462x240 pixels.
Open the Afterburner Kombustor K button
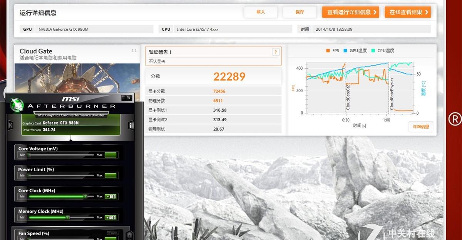10,125
